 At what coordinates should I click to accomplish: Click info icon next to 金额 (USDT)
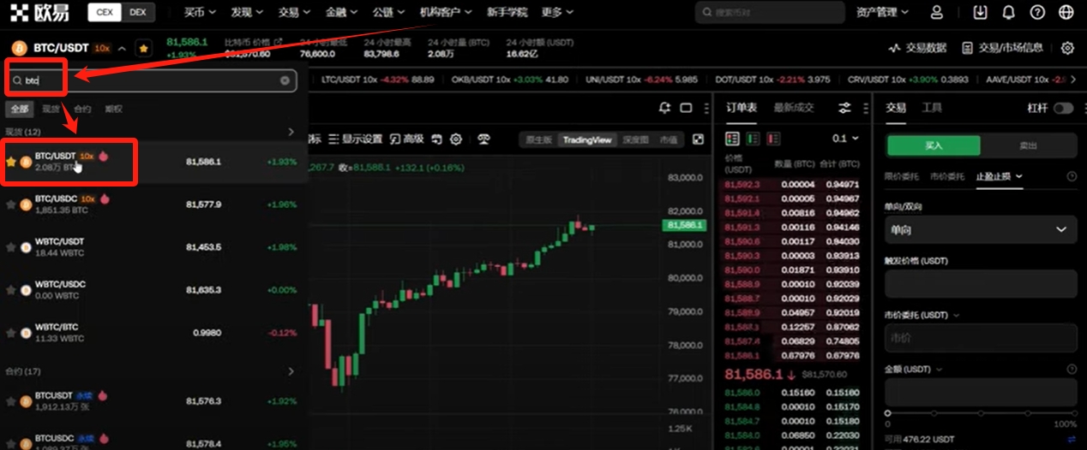point(1072,369)
